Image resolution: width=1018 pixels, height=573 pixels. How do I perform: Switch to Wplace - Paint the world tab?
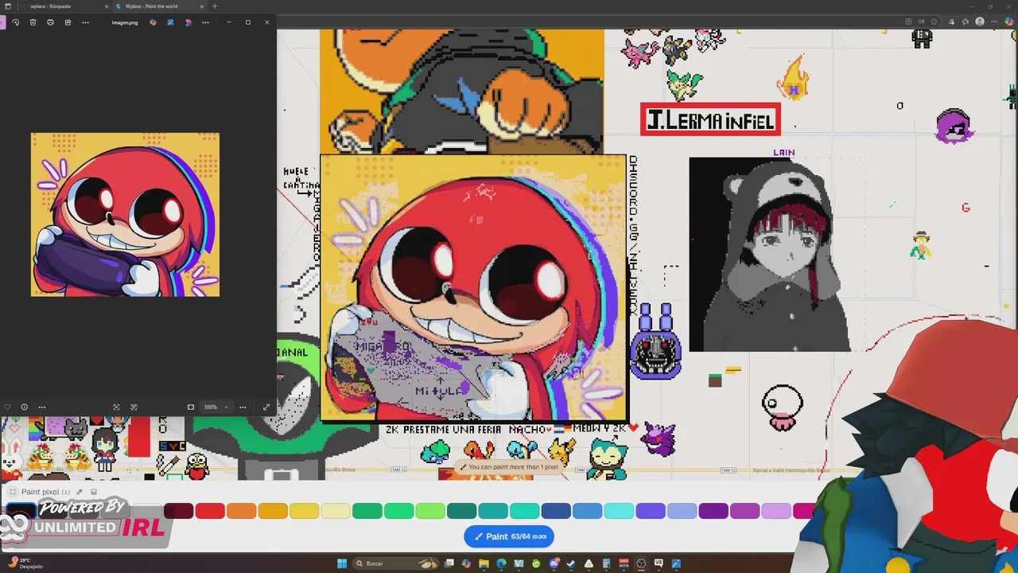click(x=151, y=6)
